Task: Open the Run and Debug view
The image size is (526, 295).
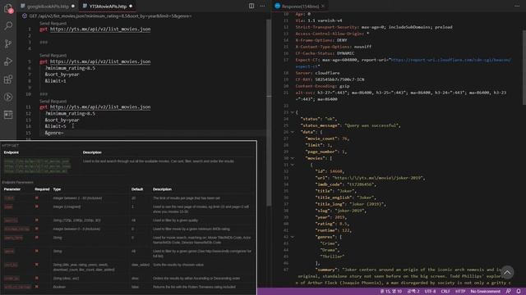Action: coord(8,61)
